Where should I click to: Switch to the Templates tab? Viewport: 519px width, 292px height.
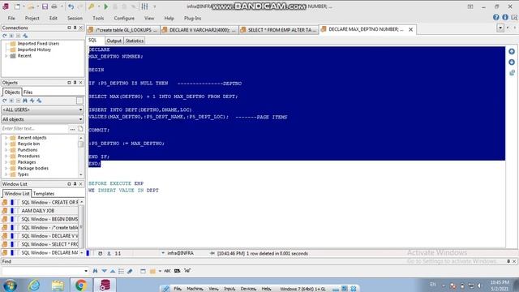click(x=43, y=193)
